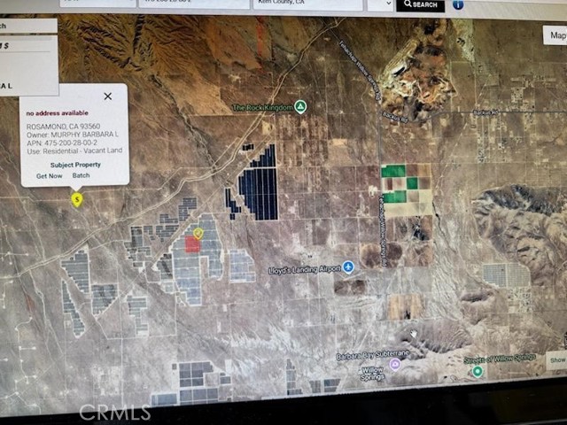Image resolution: width=567 pixels, height=425 pixels.
Task: Click the yellow dollar-sign property pin
Action: tap(77, 199)
